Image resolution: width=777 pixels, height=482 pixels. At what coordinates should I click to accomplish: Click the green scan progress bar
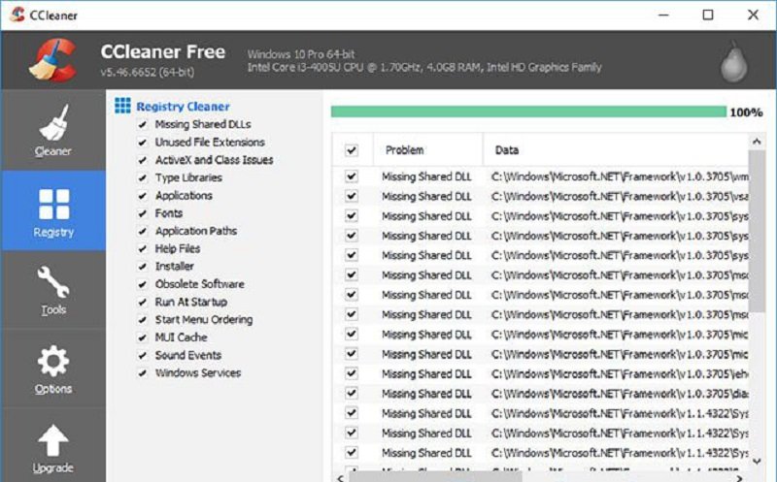tap(528, 112)
